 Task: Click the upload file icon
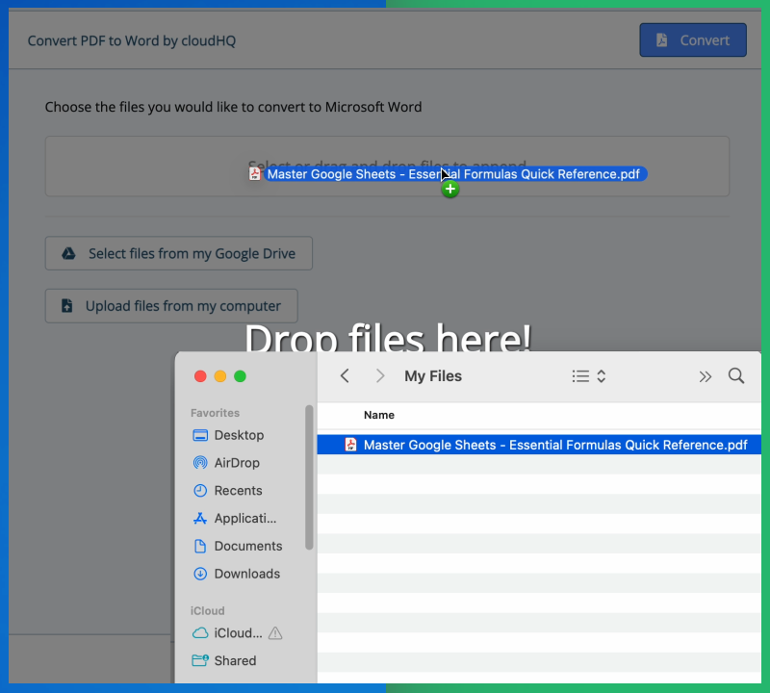coord(66,305)
